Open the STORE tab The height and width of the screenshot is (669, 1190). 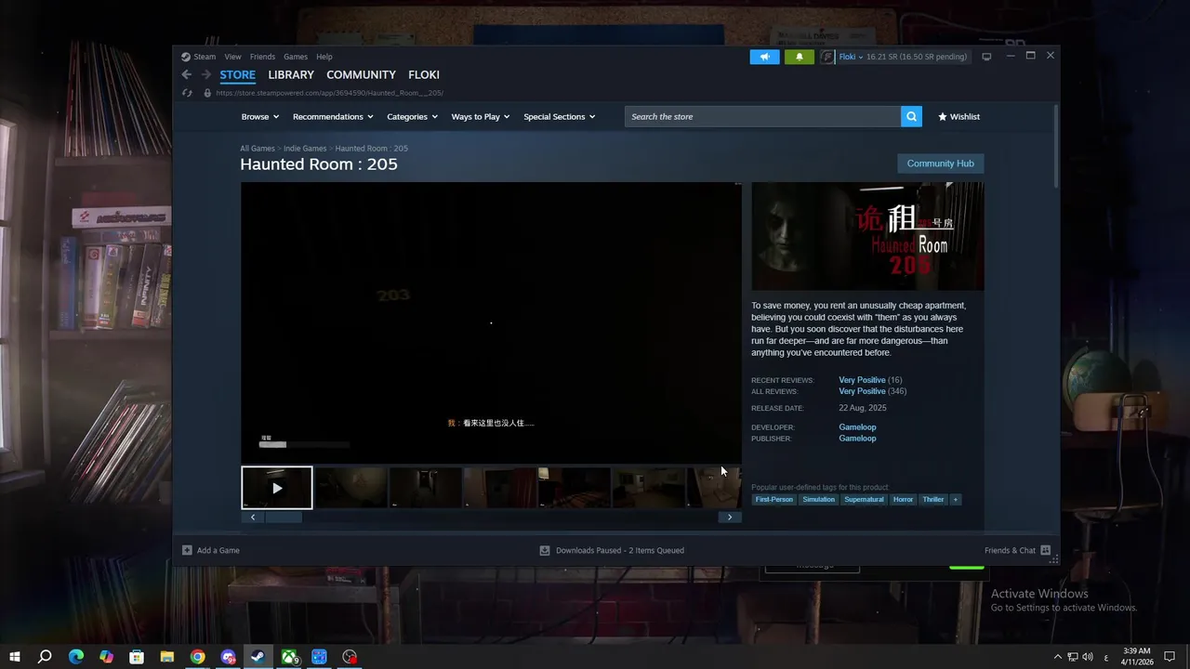(x=237, y=74)
